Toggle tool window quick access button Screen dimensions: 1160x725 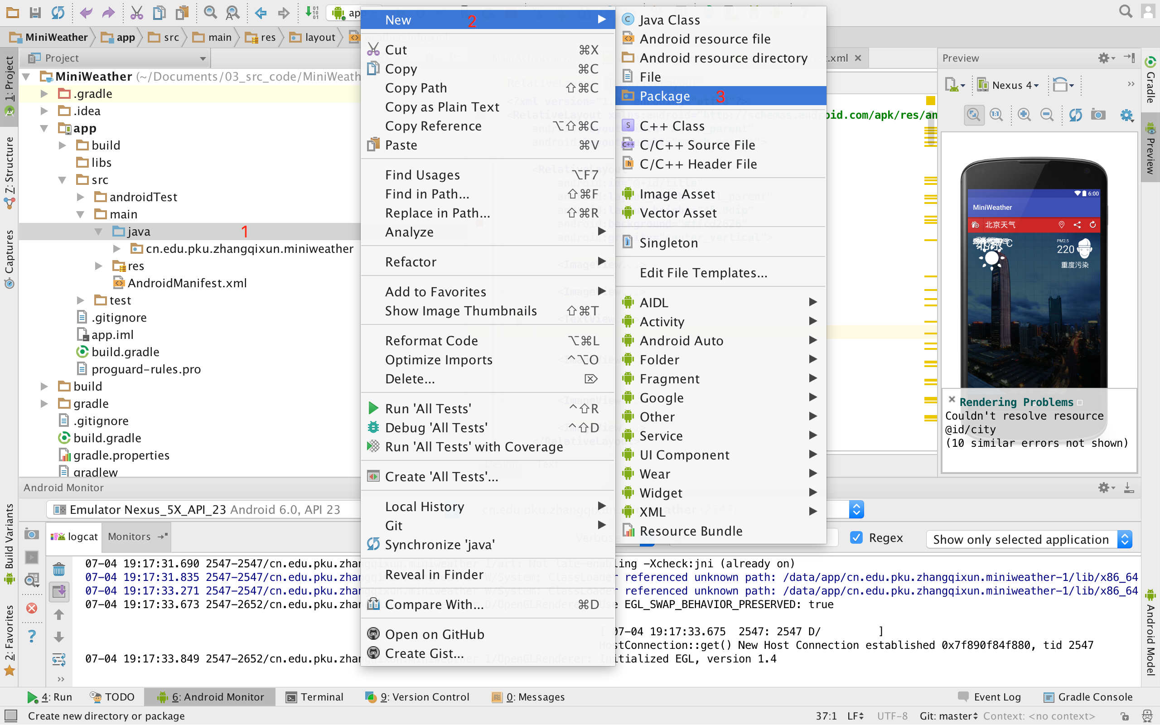[x=10, y=716]
